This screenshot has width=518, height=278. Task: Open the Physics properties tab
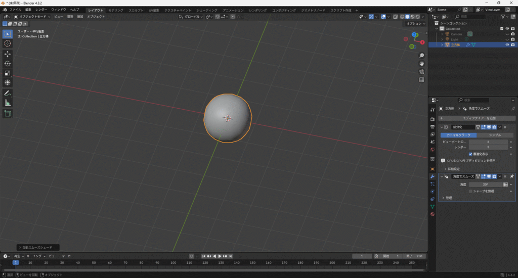coord(433,192)
